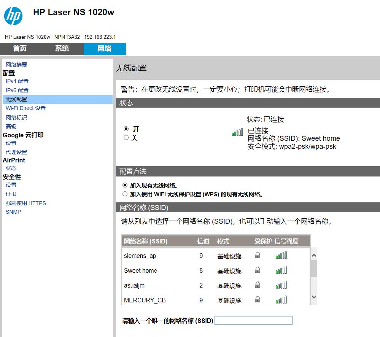Click the signal strength bars for siemens_ap

point(281,255)
